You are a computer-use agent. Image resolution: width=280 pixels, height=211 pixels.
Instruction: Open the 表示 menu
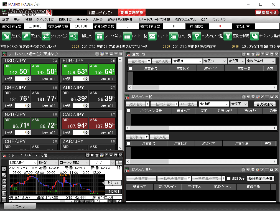[17, 20]
